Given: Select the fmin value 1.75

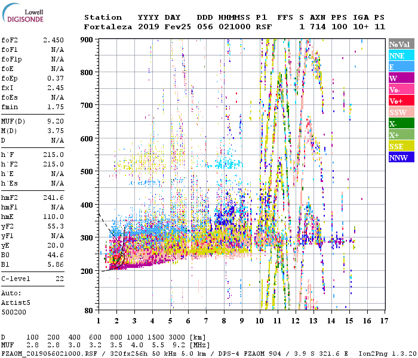Looking at the screenshot, I should click(x=56, y=107).
